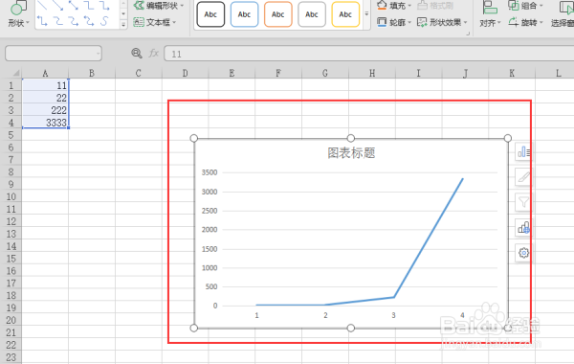Select column A header
The height and width of the screenshot is (364, 574).
[45, 73]
